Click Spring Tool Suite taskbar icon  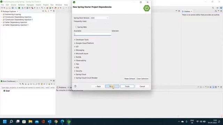pyautogui.click(x=69, y=122)
